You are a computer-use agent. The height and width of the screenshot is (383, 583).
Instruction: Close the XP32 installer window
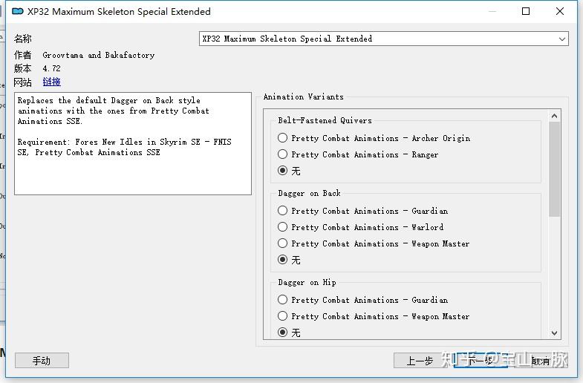point(560,12)
